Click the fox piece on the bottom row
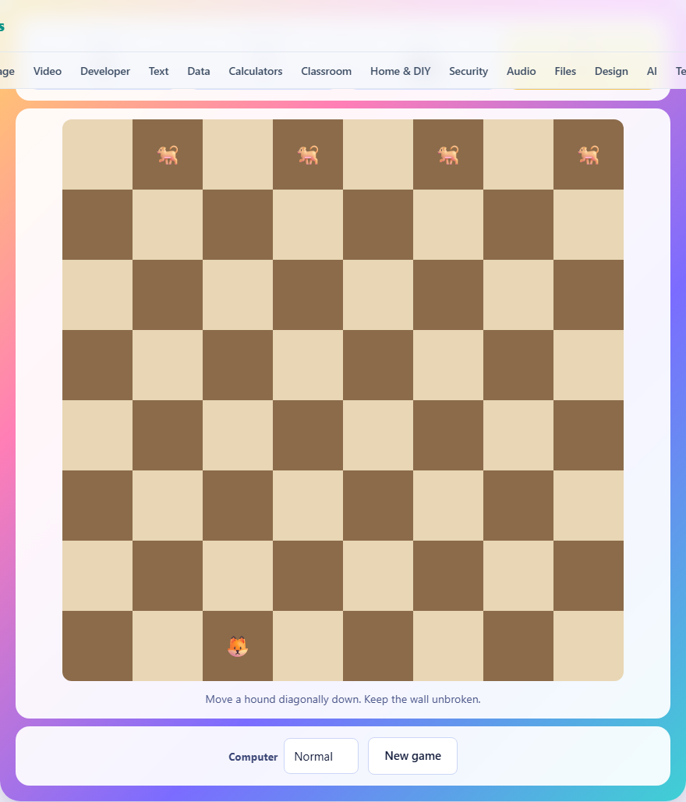The height and width of the screenshot is (802, 686). (x=238, y=646)
